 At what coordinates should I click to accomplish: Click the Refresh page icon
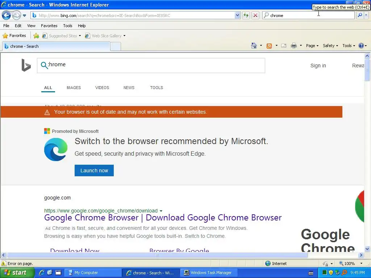(x=246, y=15)
